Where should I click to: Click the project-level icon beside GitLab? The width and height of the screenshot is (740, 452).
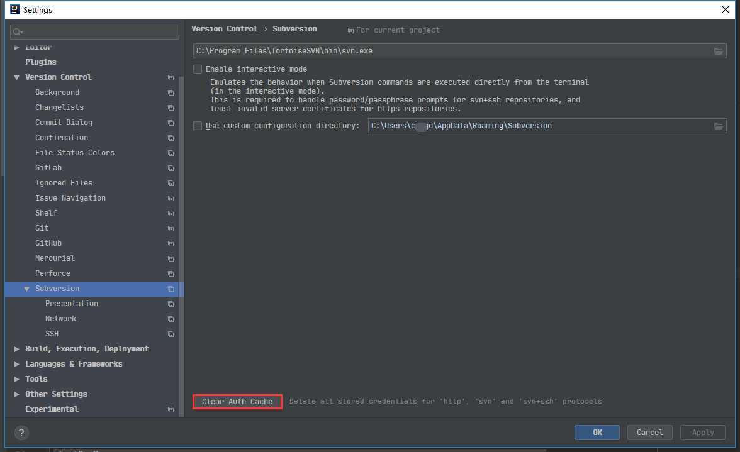(x=171, y=168)
